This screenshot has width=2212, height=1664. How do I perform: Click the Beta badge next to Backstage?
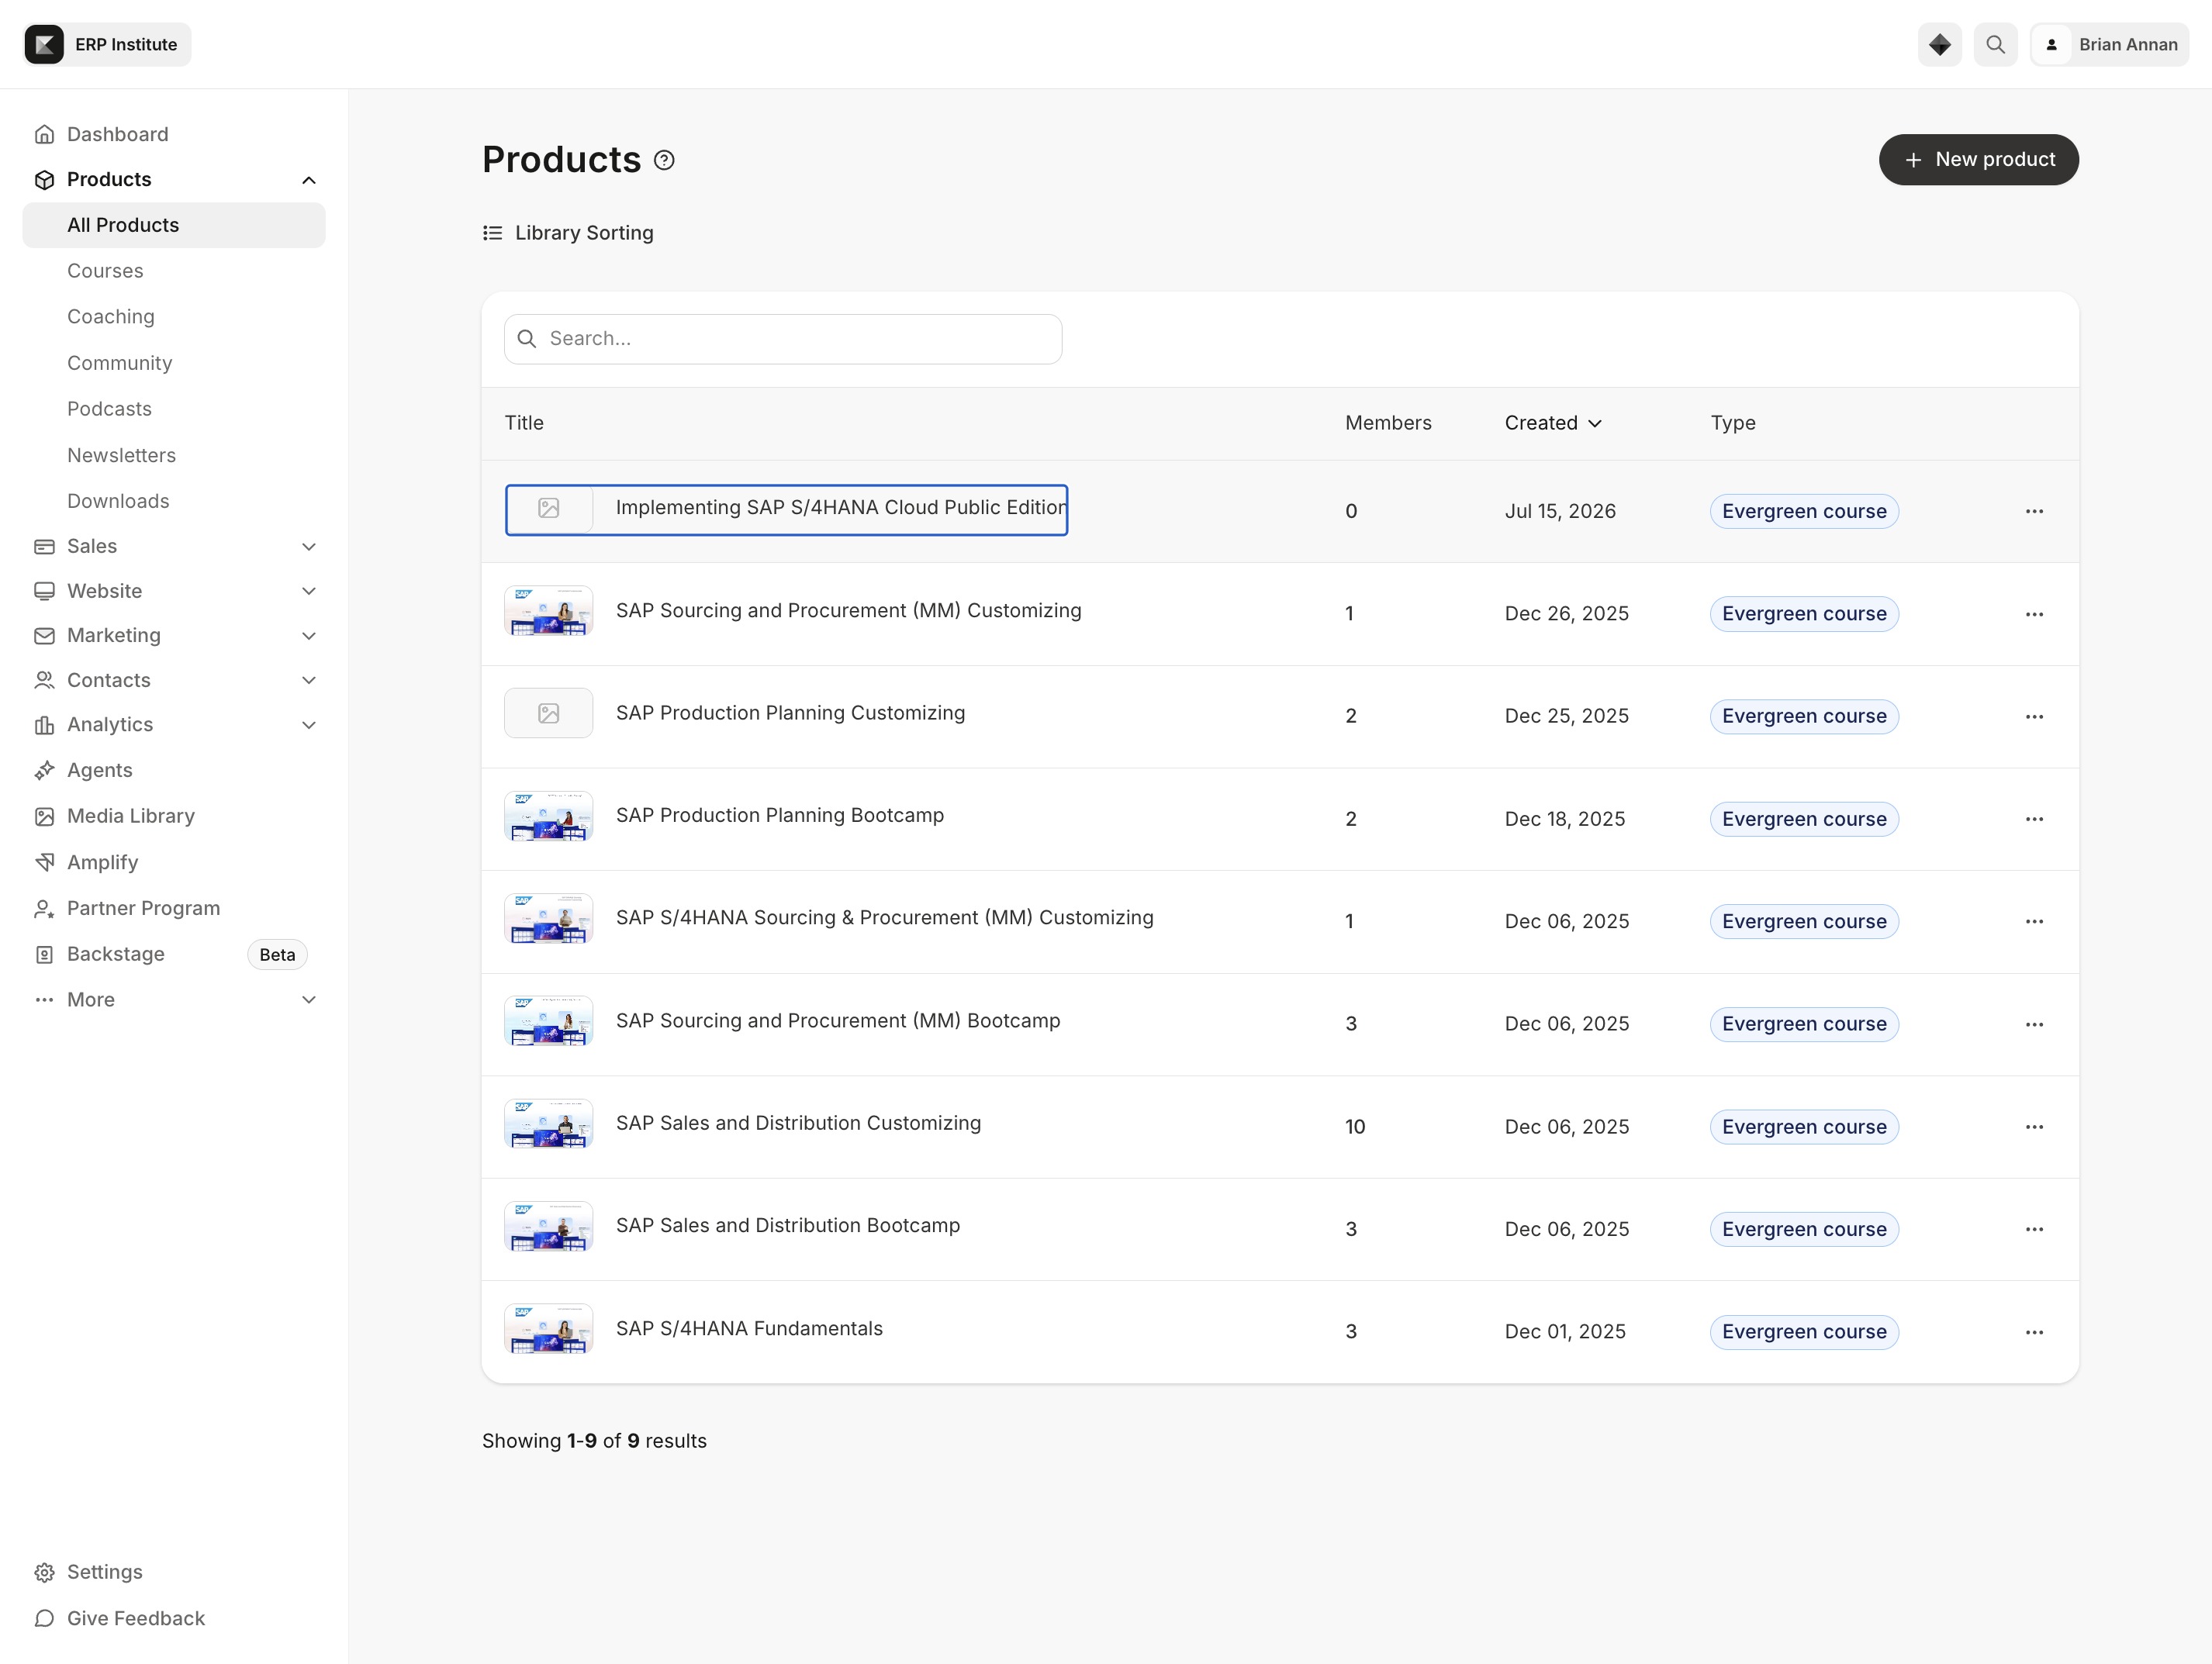tap(277, 955)
